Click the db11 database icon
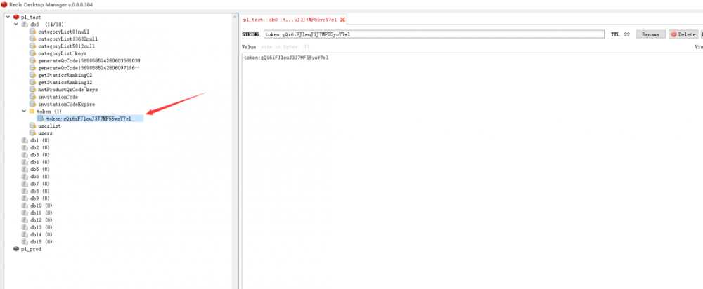This screenshot has width=703, height=289. pos(24,213)
